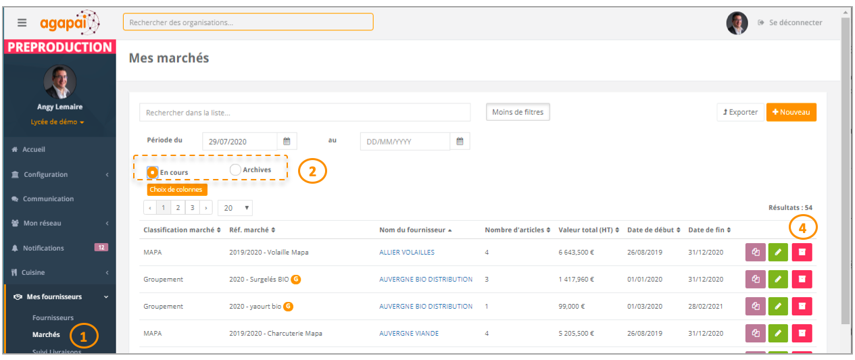Open AUVERGNE BIO DISTRIBUTION link in Surgelés BIO row
855x360 pixels.
pos(426,279)
